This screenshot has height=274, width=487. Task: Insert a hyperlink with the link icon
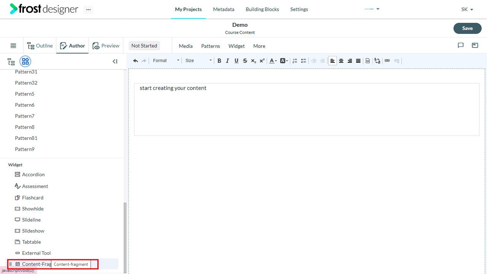coord(387,61)
